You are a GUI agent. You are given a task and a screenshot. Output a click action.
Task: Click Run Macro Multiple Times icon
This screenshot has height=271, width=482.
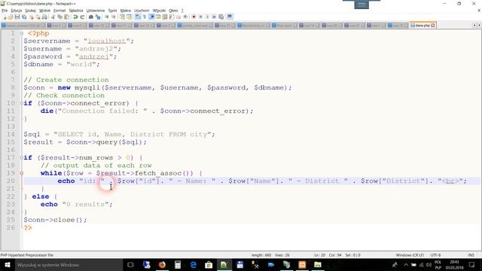coord(214,17)
